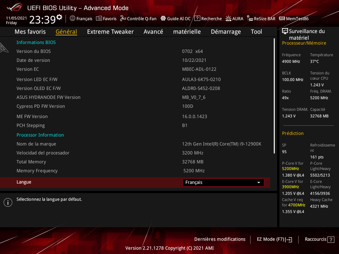Viewport: 339px width, 254px height.
Task: Click the 23:39 clock display
Action: 42,20
